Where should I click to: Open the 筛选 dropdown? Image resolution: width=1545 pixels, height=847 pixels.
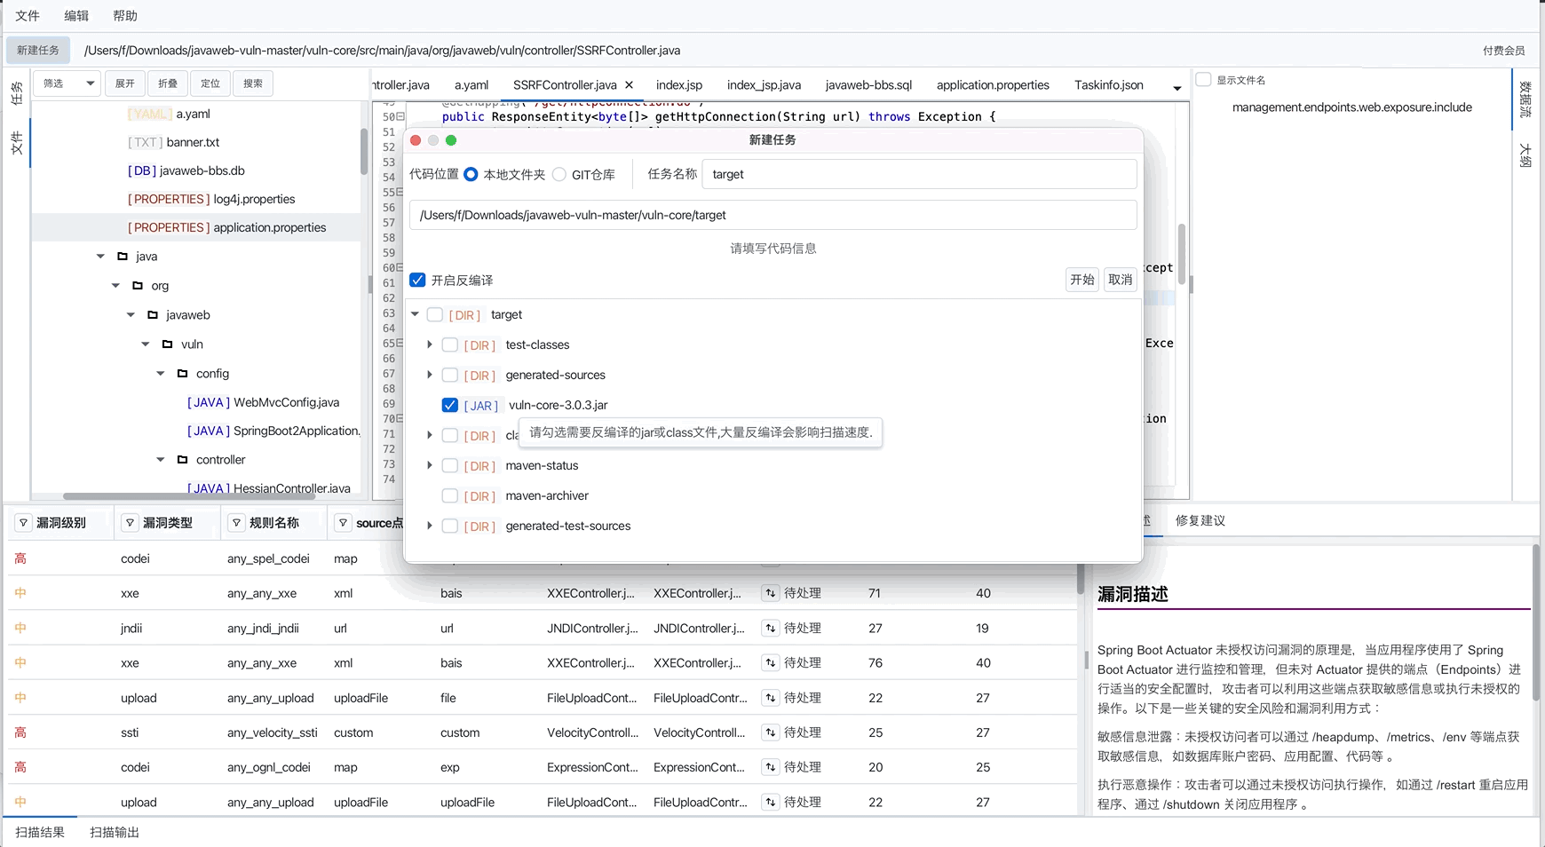pos(68,83)
